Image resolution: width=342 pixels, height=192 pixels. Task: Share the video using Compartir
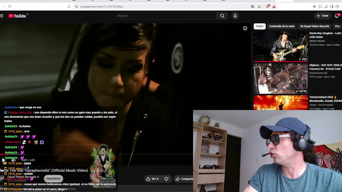click(184, 179)
